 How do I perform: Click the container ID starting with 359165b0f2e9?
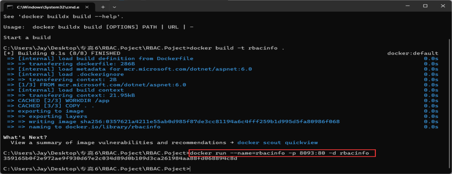(120, 159)
